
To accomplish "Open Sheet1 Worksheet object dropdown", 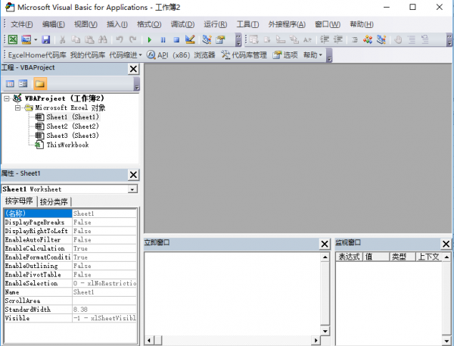I will point(132,189).
